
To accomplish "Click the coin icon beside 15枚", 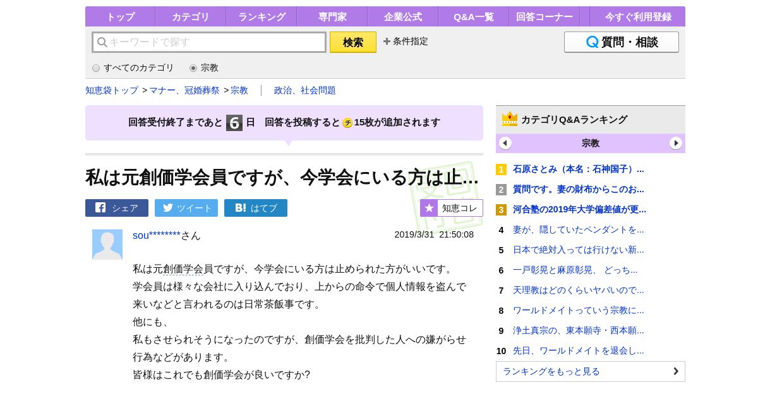I will pyautogui.click(x=347, y=123).
